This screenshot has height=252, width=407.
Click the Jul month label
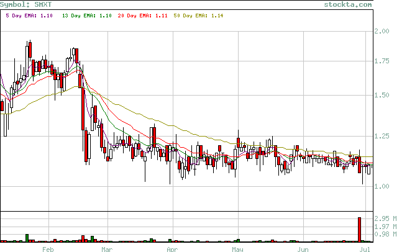pos(365,249)
